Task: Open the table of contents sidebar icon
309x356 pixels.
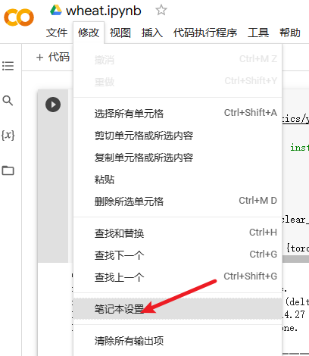Action: click(8, 66)
